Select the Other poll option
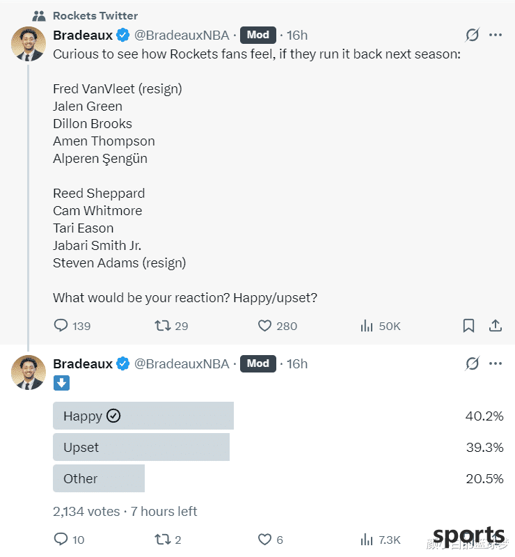 pyautogui.click(x=98, y=478)
